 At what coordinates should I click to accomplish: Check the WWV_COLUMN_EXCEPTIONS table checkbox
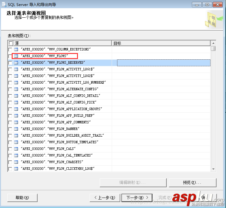tap(10, 50)
